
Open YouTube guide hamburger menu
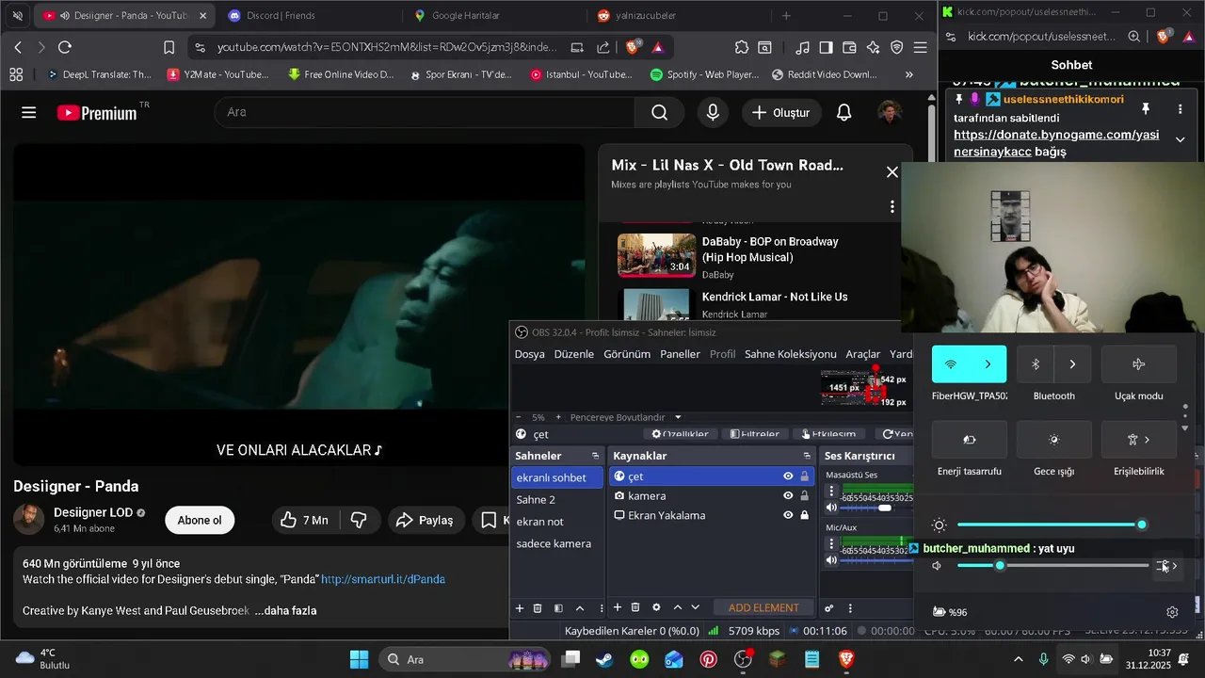[29, 112]
